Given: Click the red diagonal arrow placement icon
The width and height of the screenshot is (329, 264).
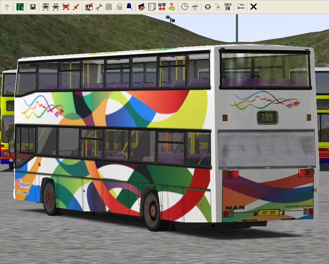Looking at the screenshot, I should 76,7.
